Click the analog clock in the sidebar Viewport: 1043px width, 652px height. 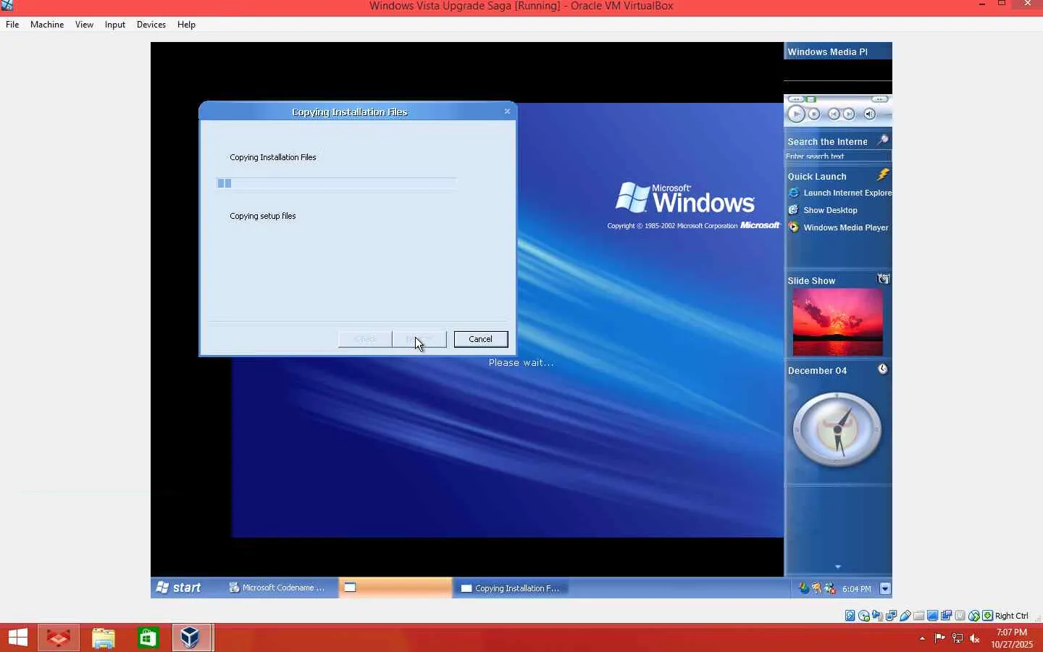[837, 430]
